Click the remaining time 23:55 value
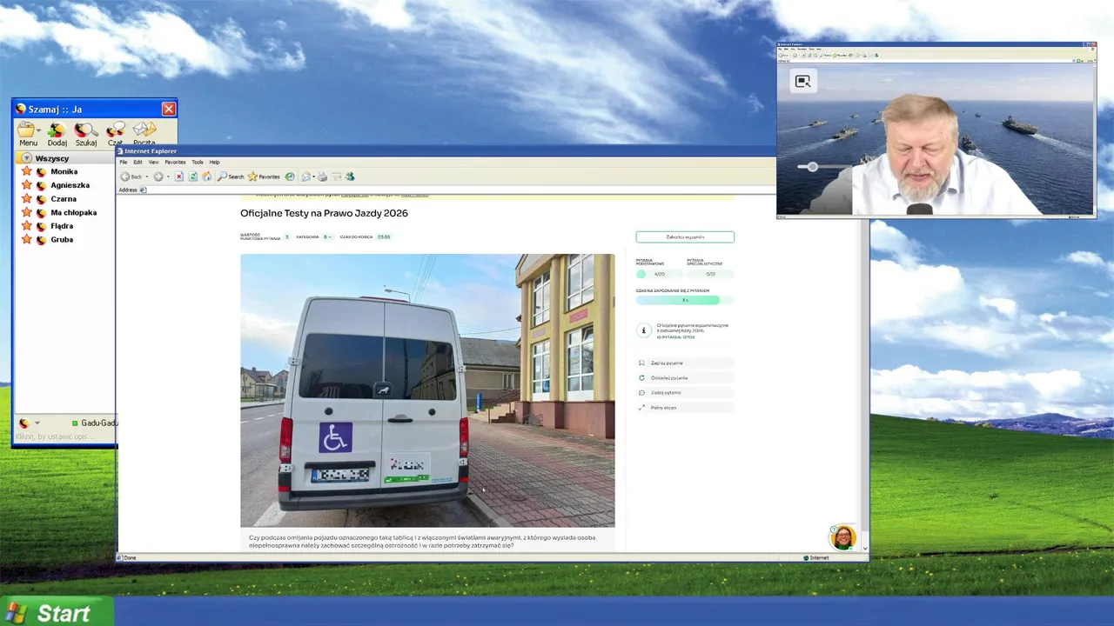The height and width of the screenshot is (626, 1114). [x=384, y=236]
